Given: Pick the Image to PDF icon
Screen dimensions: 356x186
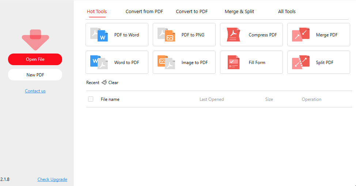Looking at the screenshot, I should click(167, 62).
